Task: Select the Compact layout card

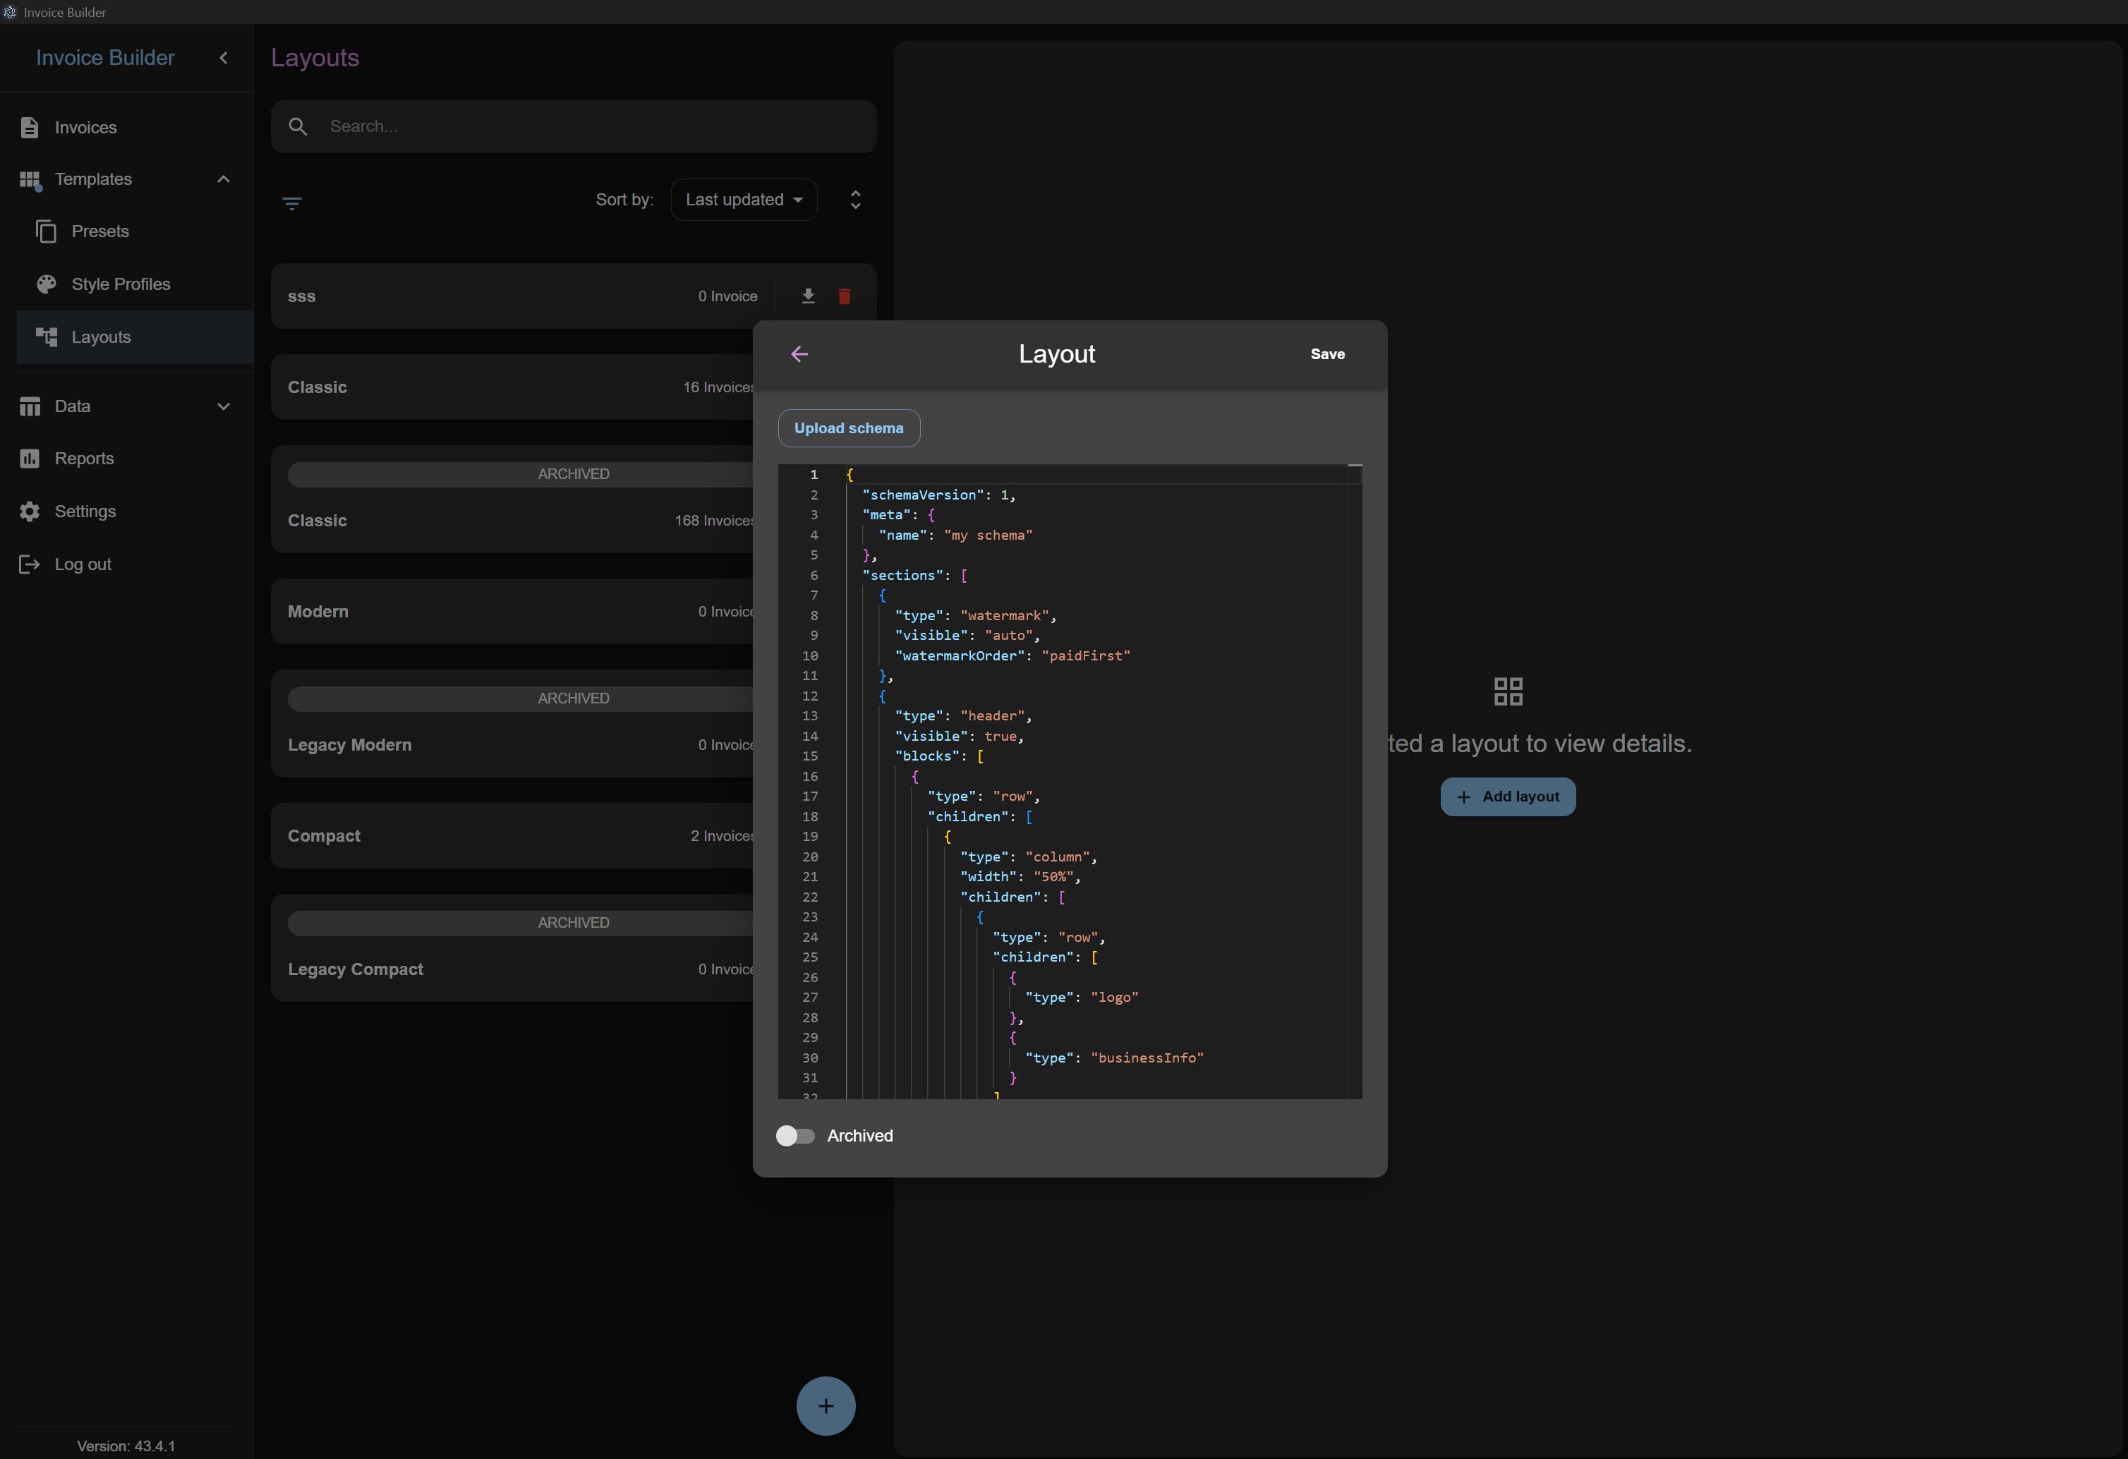Action: 512,835
